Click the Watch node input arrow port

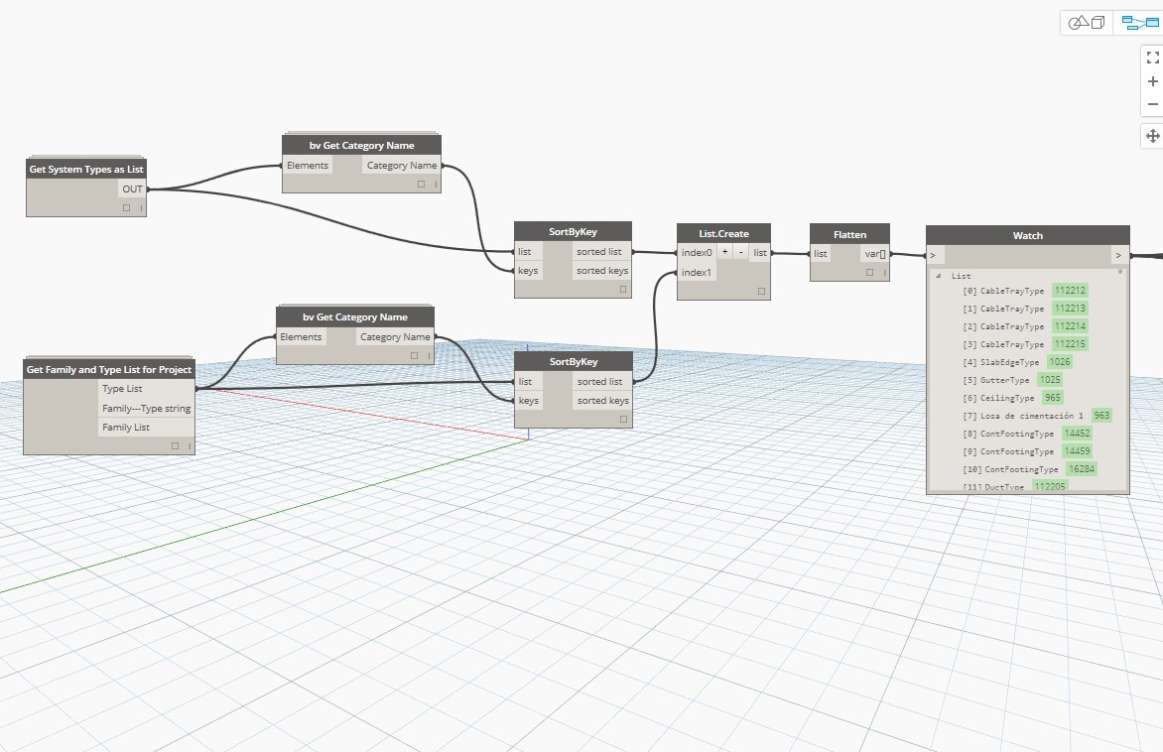(x=933, y=255)
